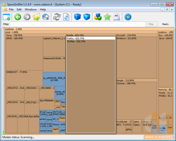
Task: Click the New View toolbar icon
Action: click(7, 17)
